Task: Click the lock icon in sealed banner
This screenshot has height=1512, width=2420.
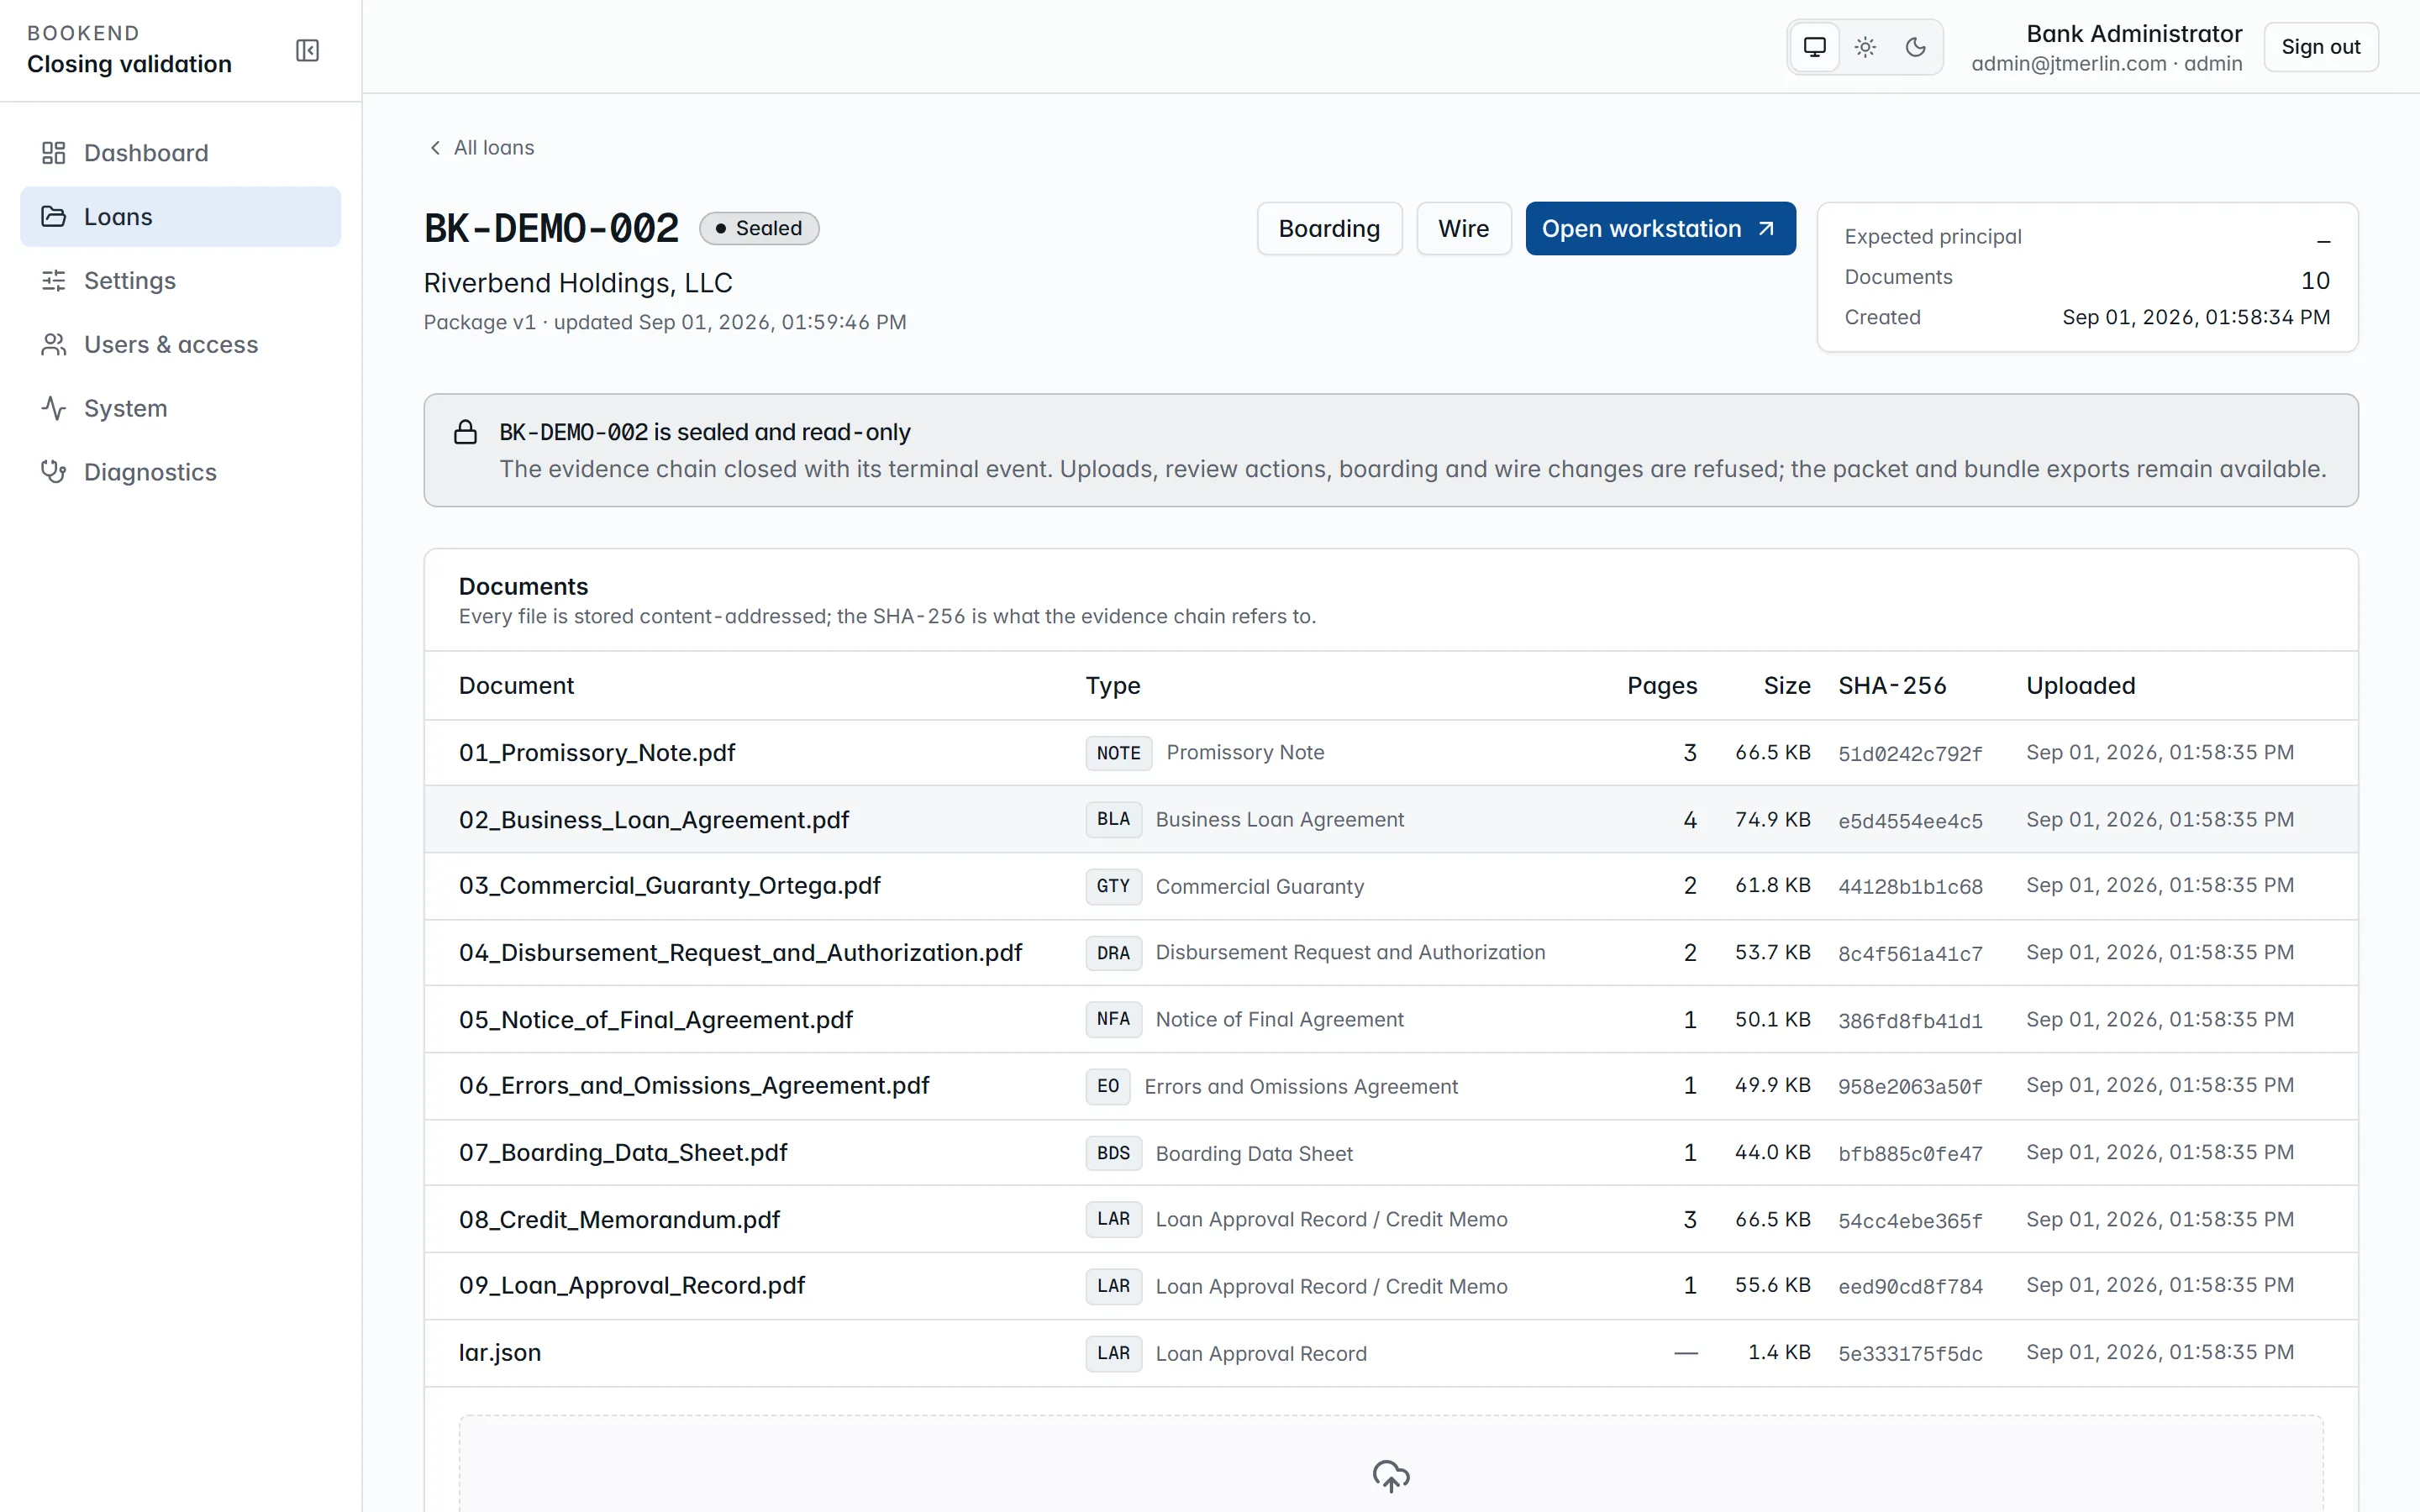Action: coord(465,432)
